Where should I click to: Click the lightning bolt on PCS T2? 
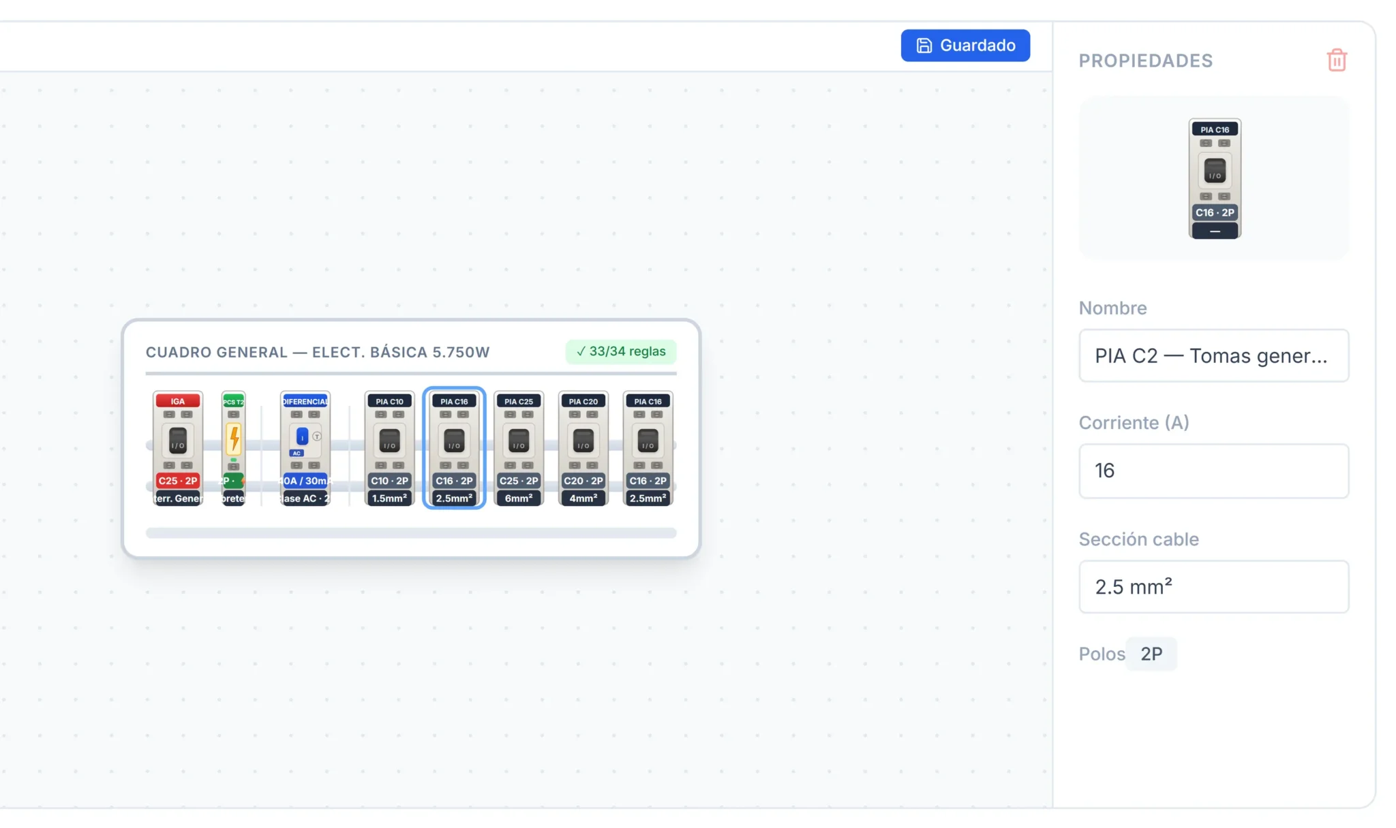pos(234,439)
